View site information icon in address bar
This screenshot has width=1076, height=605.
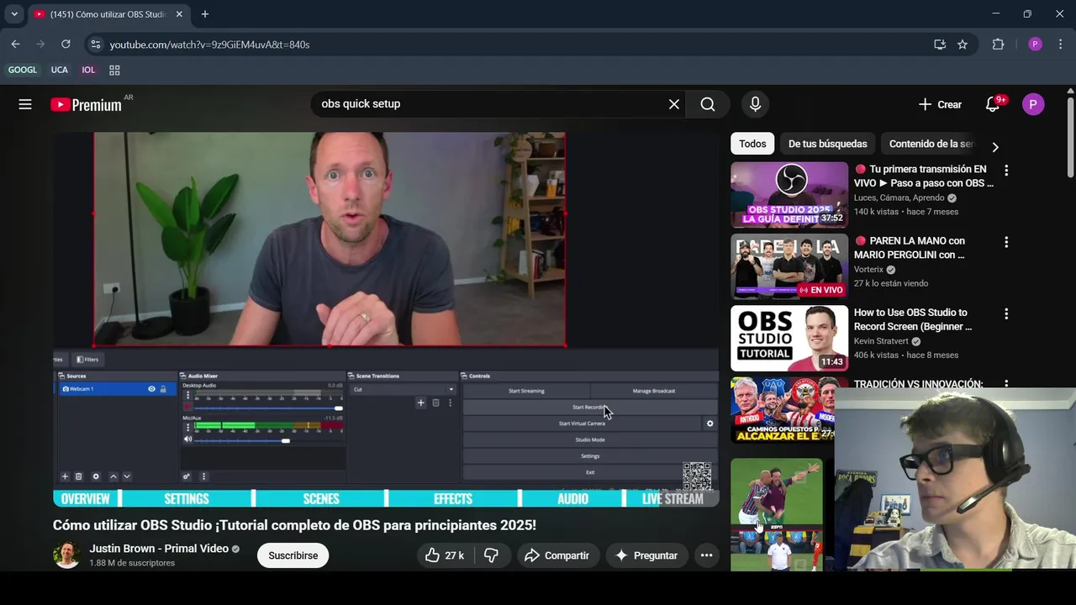coord(95,45)
